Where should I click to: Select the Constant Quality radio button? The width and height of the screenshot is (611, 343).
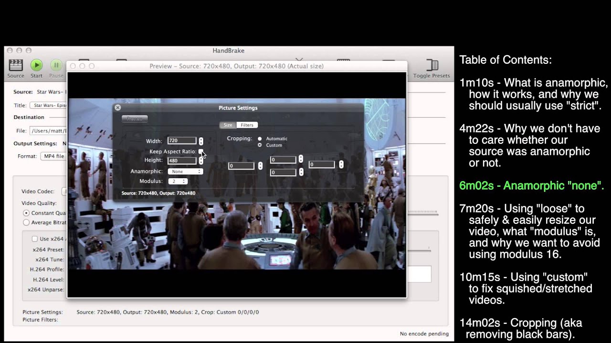[26, 213]
